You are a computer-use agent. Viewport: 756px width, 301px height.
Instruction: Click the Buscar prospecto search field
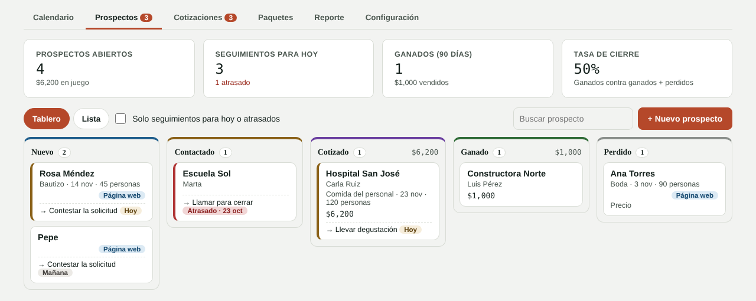573,119
